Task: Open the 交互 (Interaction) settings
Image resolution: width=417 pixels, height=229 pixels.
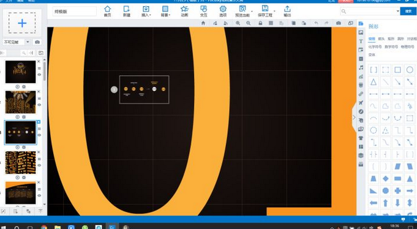Action: (203, 11)
